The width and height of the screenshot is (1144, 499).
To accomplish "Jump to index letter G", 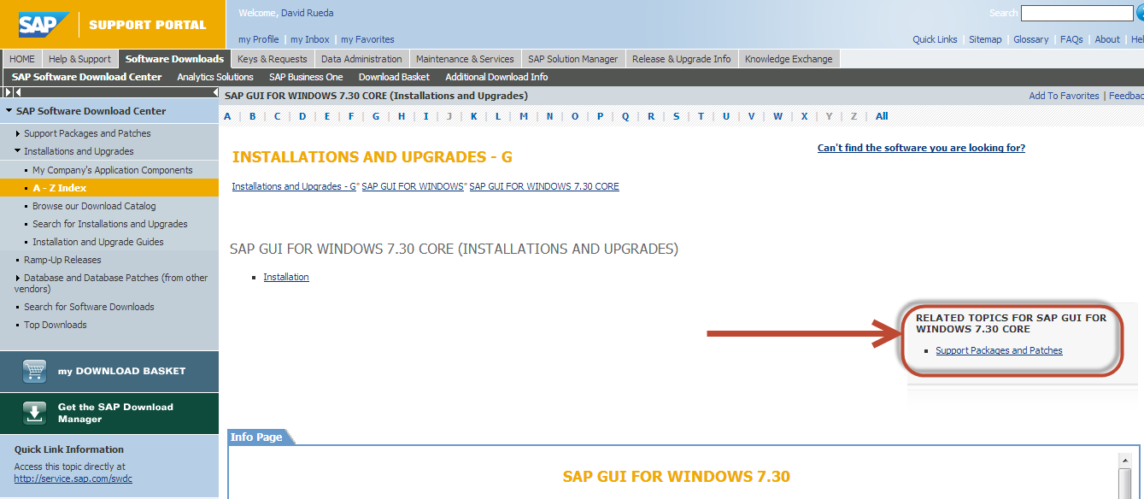I will point(376,116).
